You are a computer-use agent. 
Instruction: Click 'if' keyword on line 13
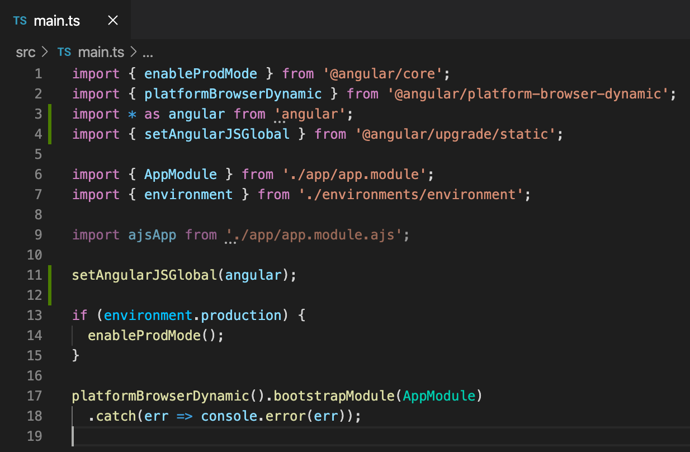click(x=80, y=316)
